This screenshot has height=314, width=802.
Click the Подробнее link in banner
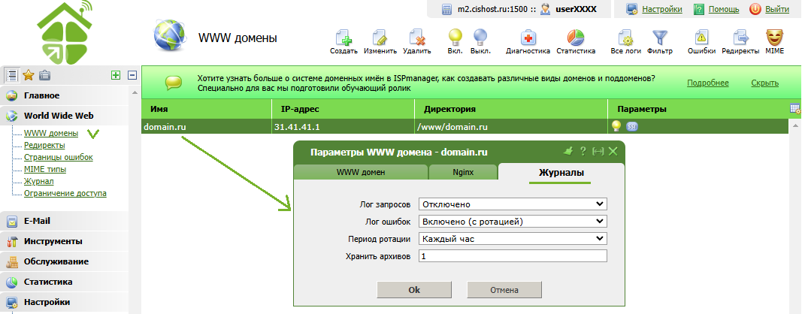pyautogui.click(x=707, y=83)
